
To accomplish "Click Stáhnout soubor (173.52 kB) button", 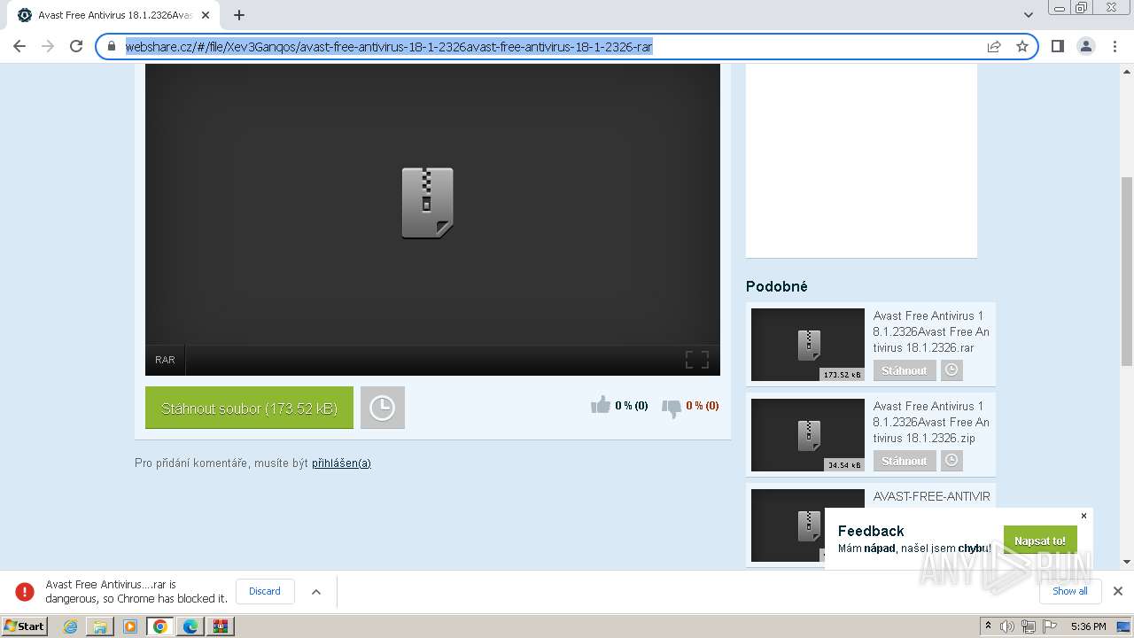I will coord(249,408).
